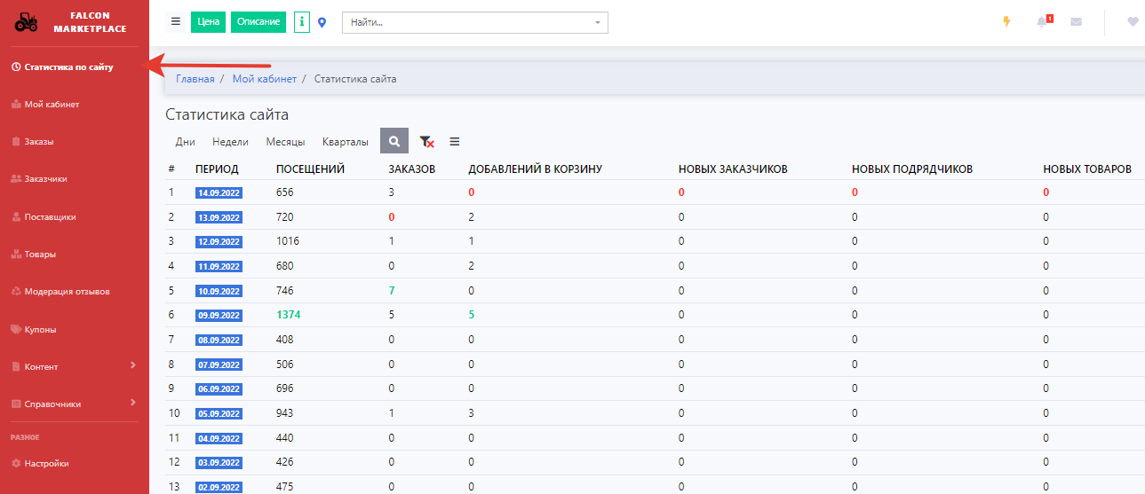Clear filters with the funnel-X icon
The height and width of the screenshot is (494, 1145).
click(426, 142)
